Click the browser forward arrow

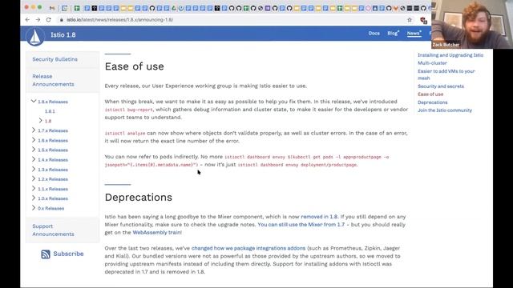(x=38, y=19)
